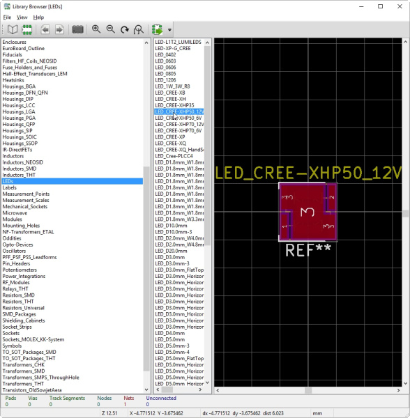Select the Oscillators library
The width and height of the screenshot is (410, 418).
pyautogui.click(x=14, y=251)
